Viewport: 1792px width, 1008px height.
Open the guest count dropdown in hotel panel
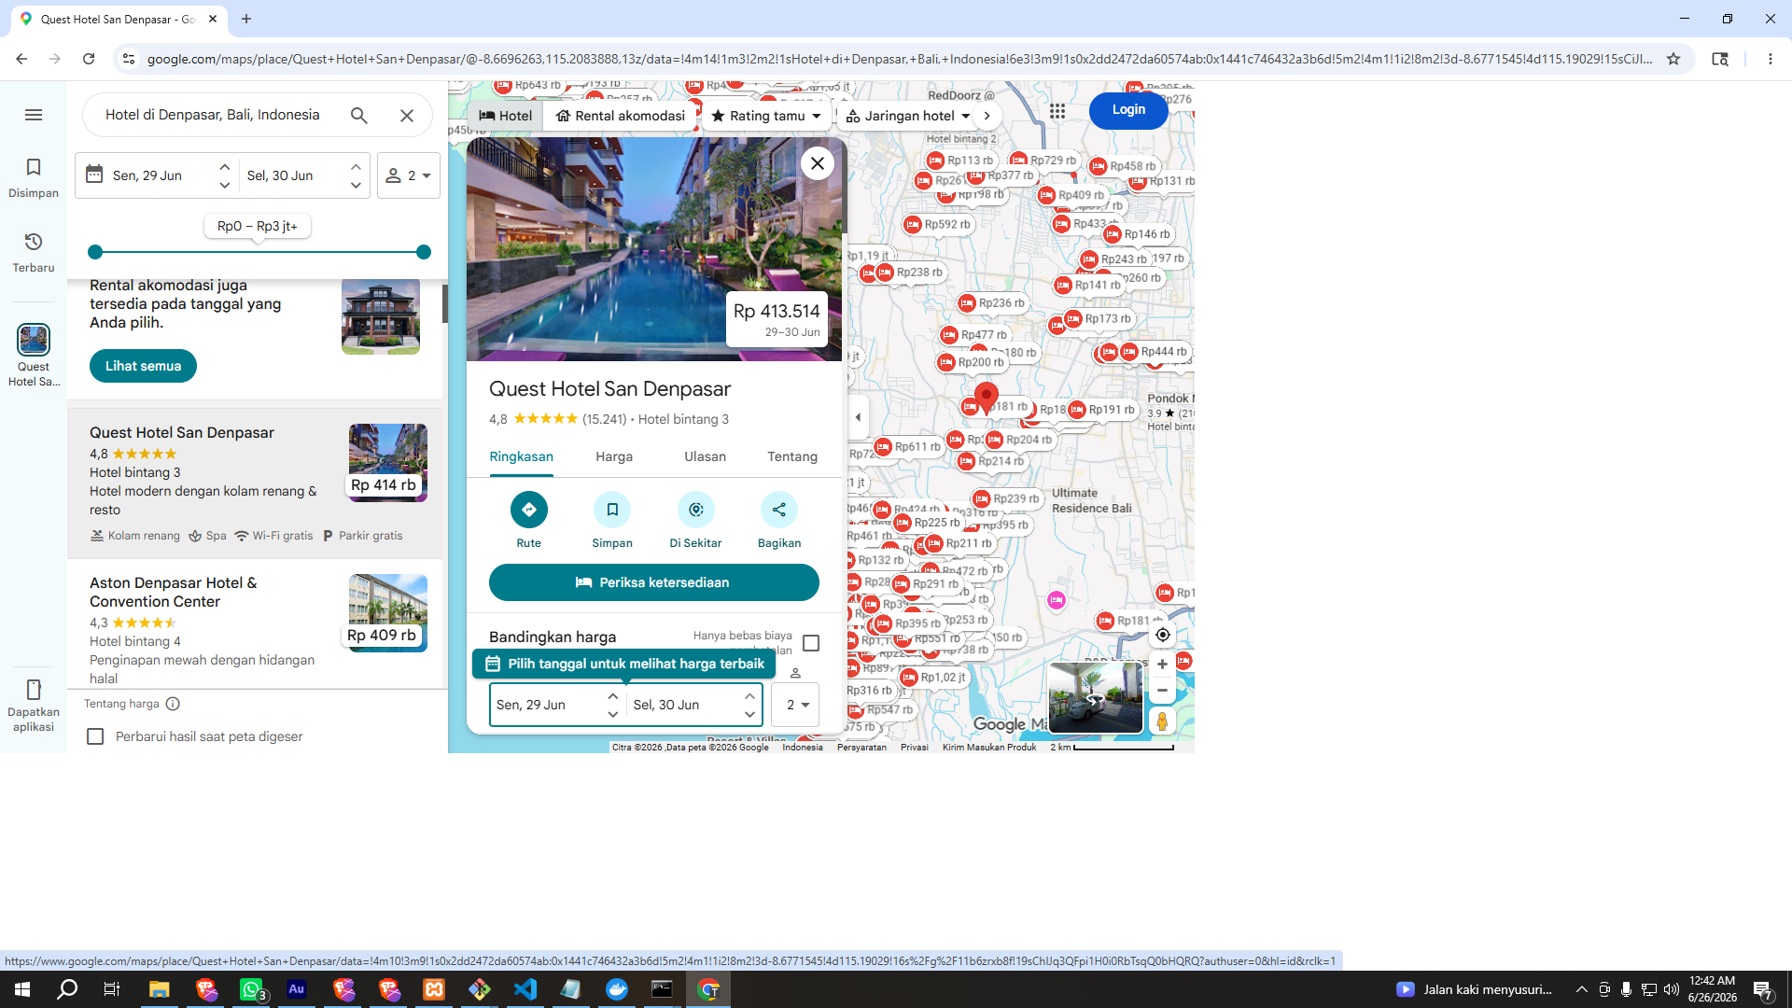pyautogui.click(x=796, y=705)
